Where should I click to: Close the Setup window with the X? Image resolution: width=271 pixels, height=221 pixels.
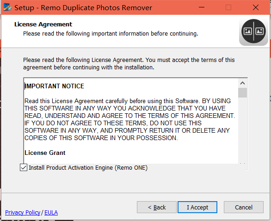[256, 7]
